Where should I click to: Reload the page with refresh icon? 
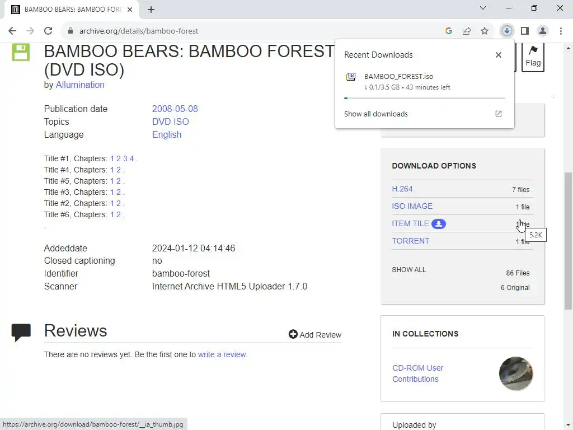48,31
